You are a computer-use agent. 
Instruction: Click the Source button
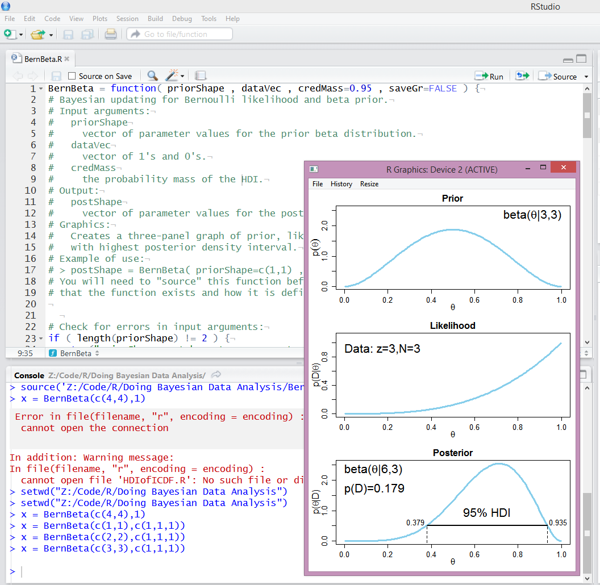pyautogui.click(x=558, y=76)
